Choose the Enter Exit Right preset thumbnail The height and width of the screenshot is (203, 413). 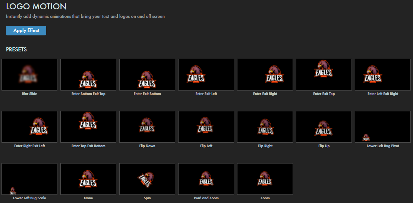pos(265,75)
